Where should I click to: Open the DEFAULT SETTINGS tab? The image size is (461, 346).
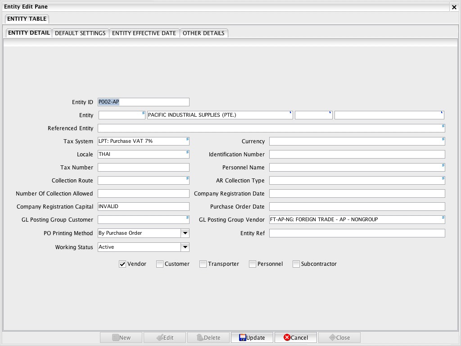[80, 33]
